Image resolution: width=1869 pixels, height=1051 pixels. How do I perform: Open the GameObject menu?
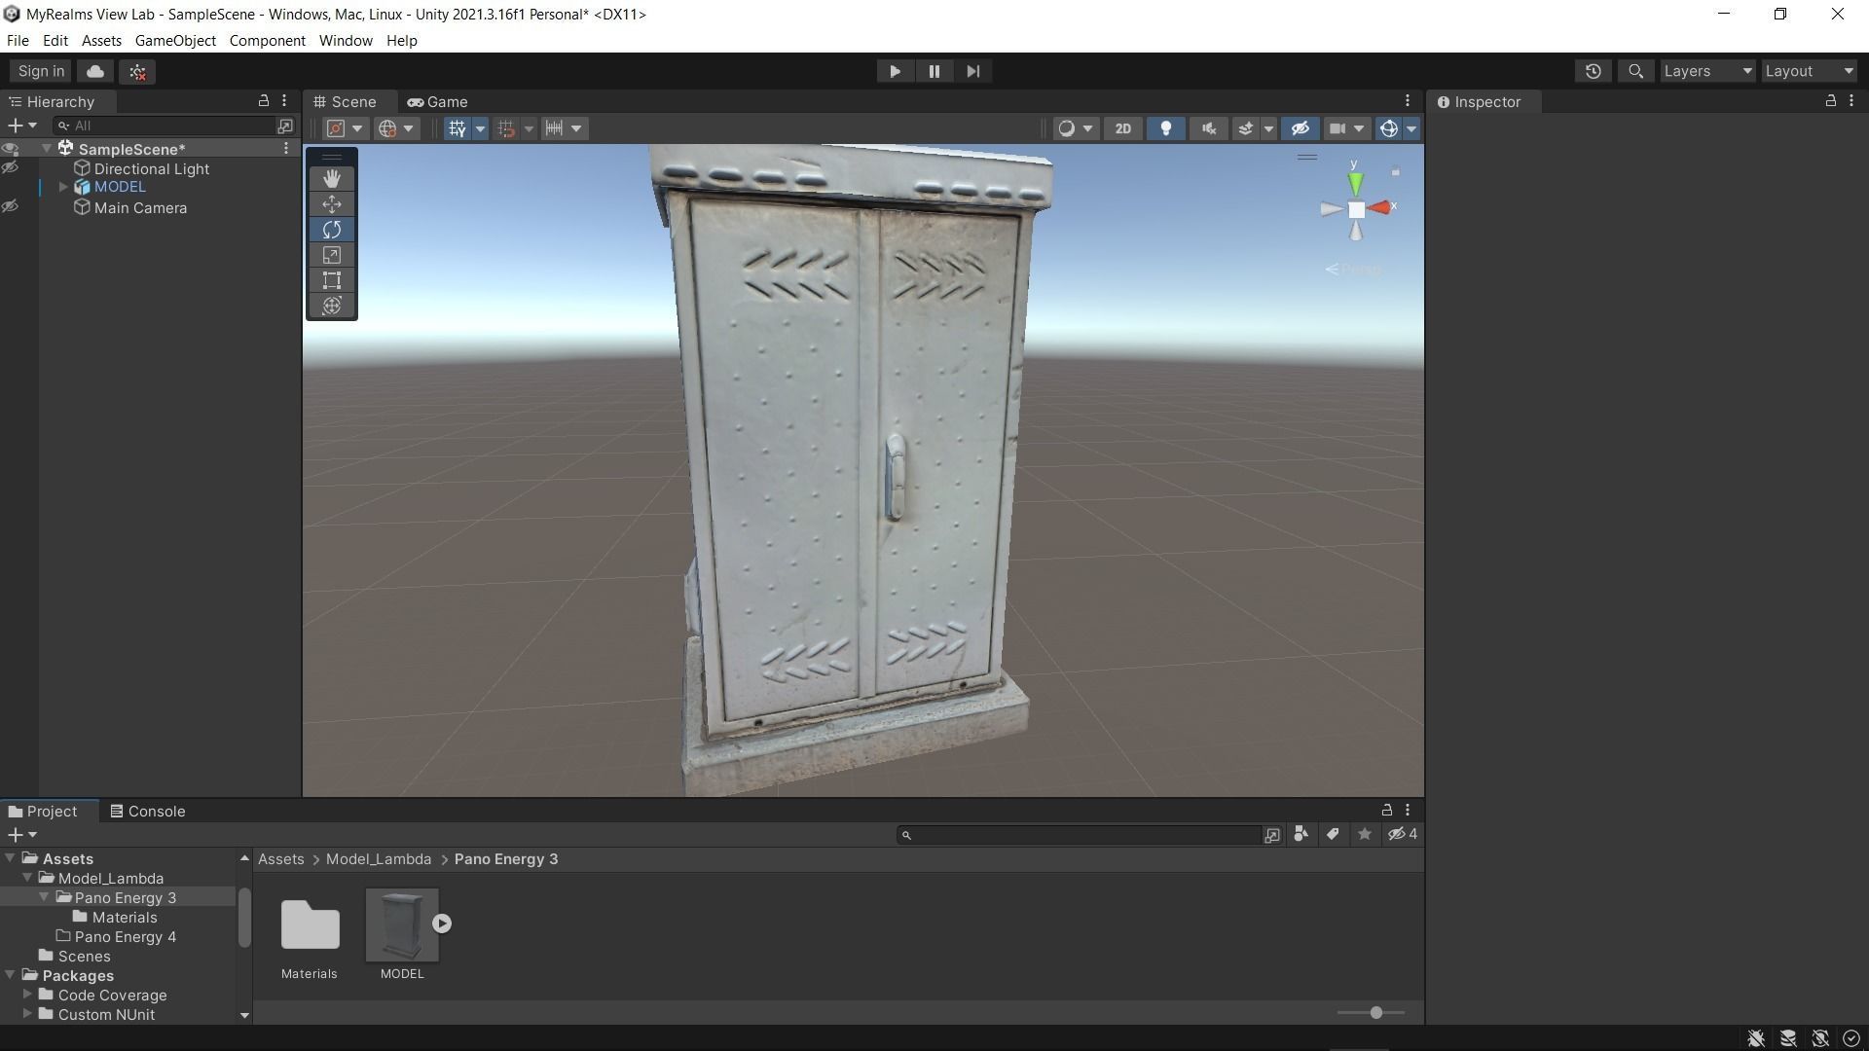point(175,41)
